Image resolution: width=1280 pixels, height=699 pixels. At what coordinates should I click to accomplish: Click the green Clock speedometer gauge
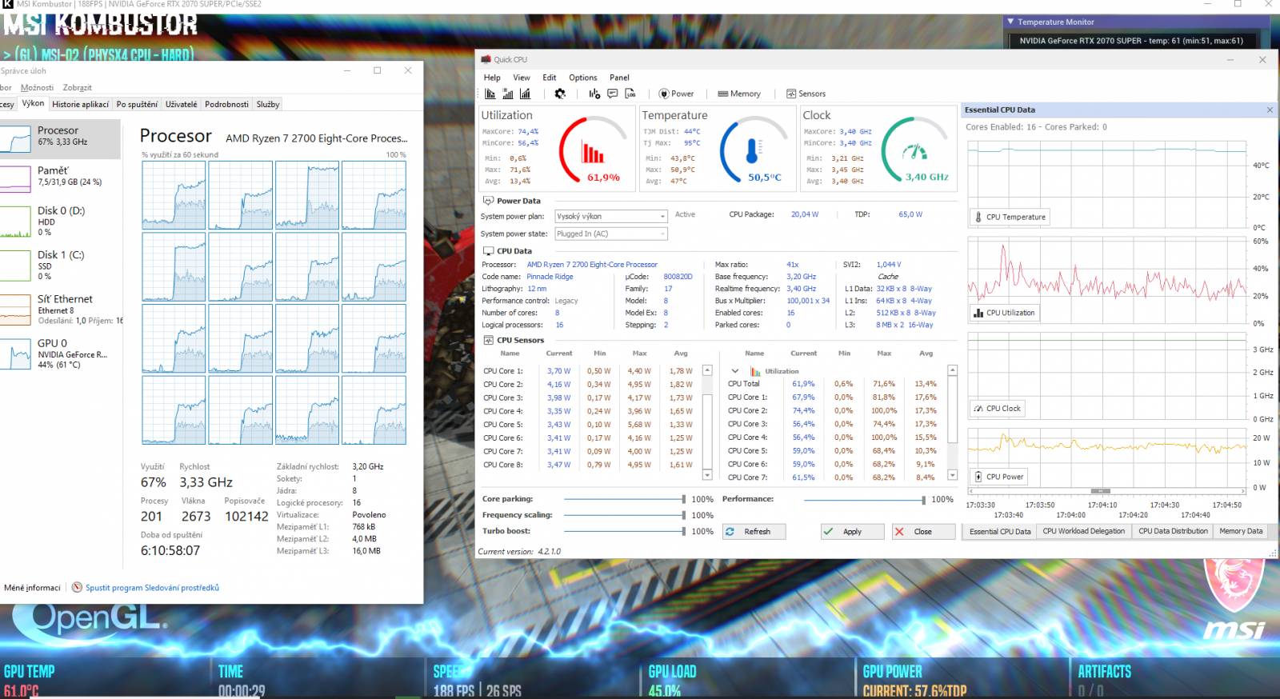point(915,150)
